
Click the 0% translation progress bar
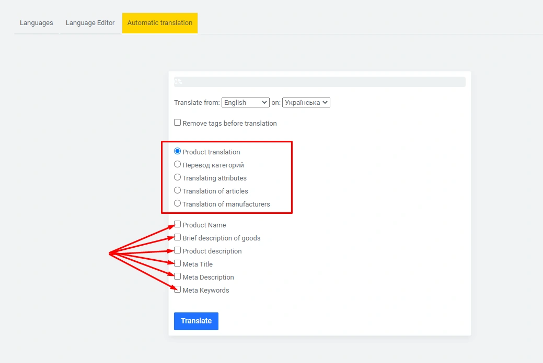click(x=319, y=82)
